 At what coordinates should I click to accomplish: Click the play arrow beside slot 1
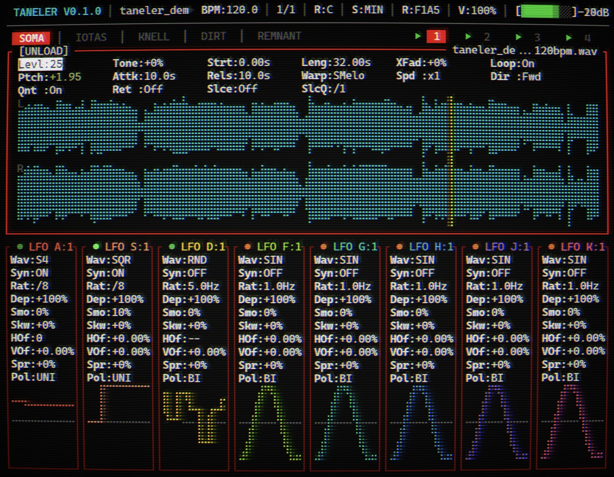pos(418,36)
